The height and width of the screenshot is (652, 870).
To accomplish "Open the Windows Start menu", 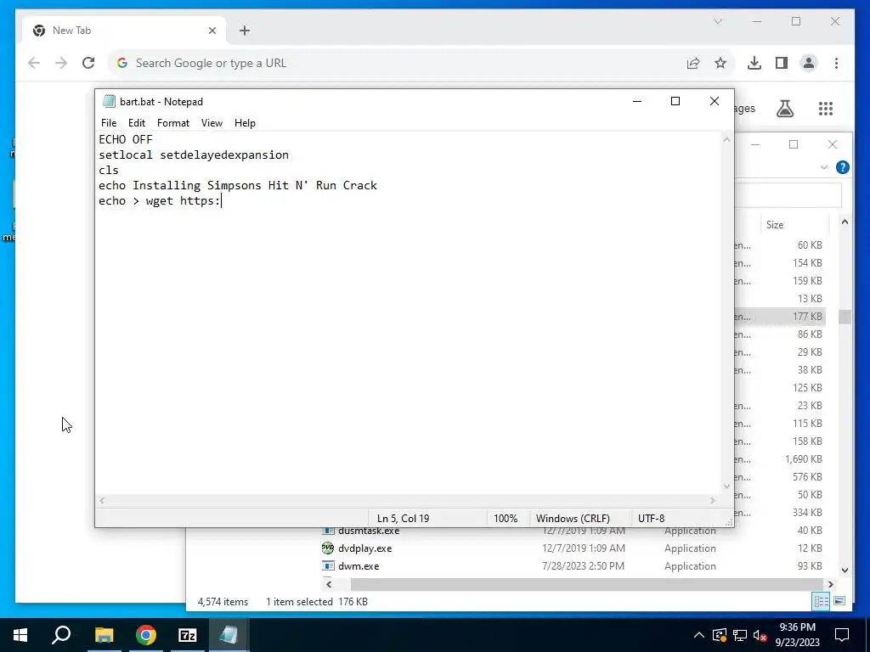I will (x=20, y=635).
